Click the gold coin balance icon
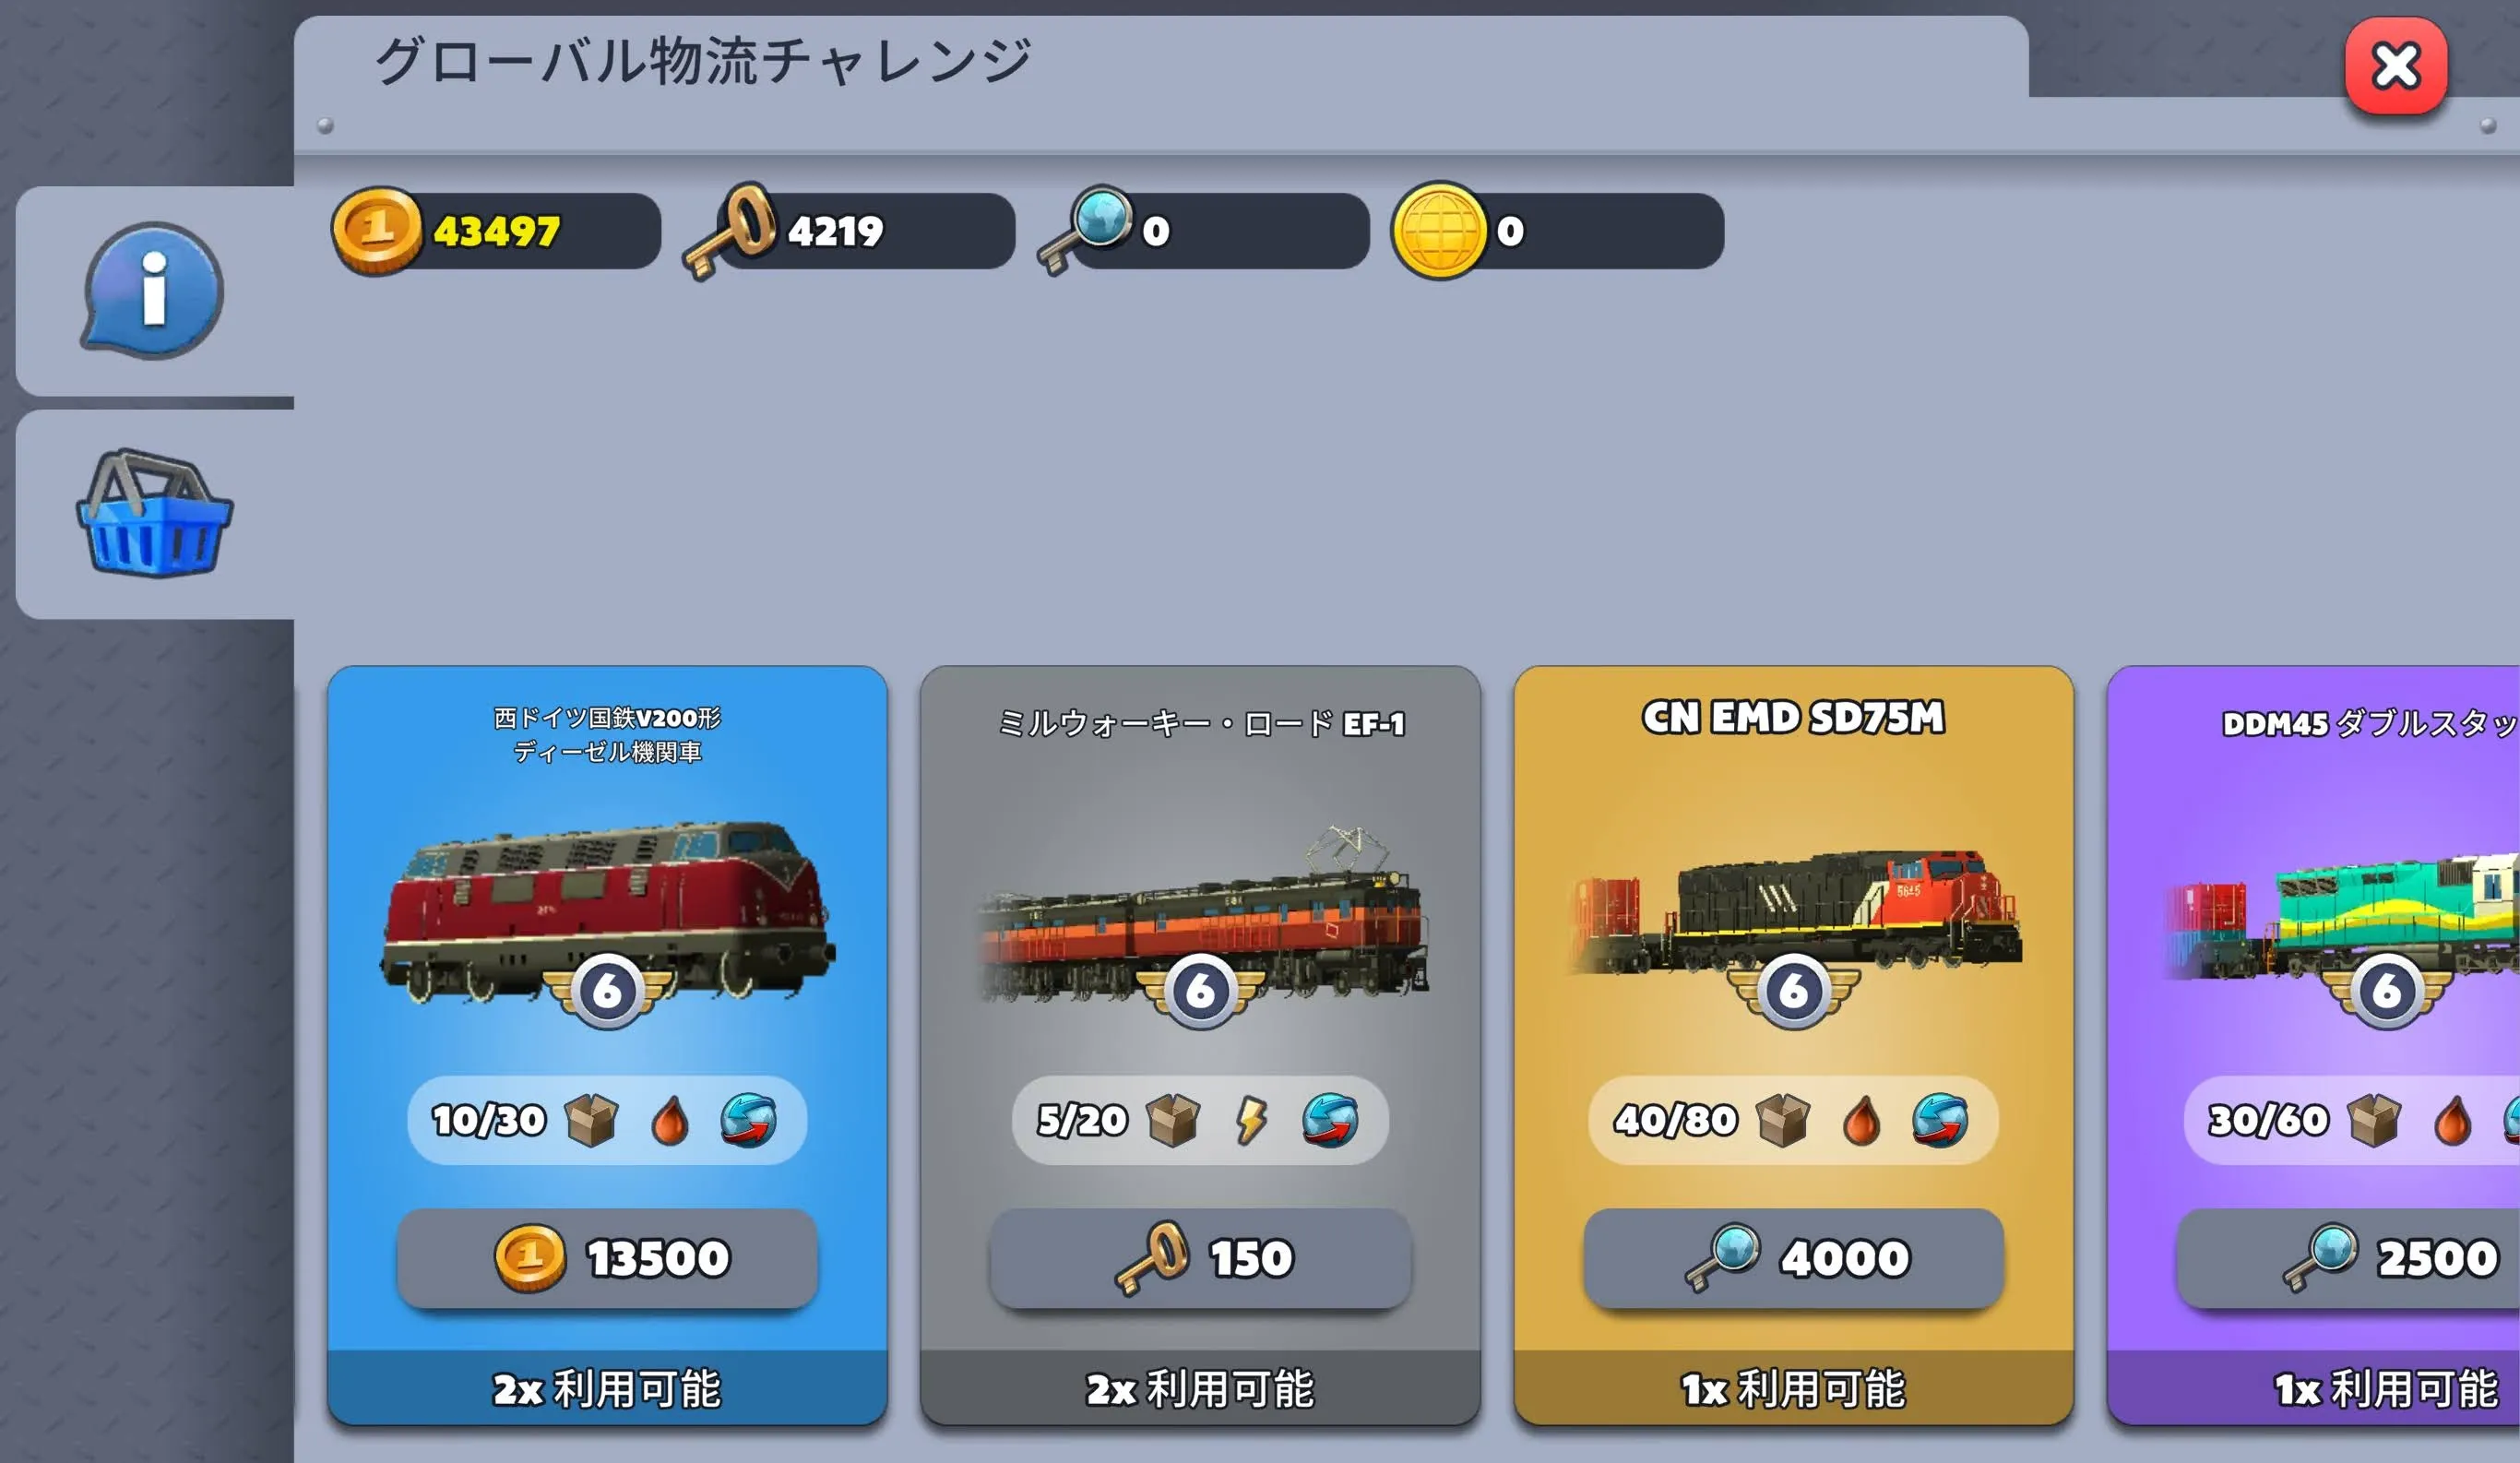This screenshot has height=1463, width=2520. coord(376,231)
